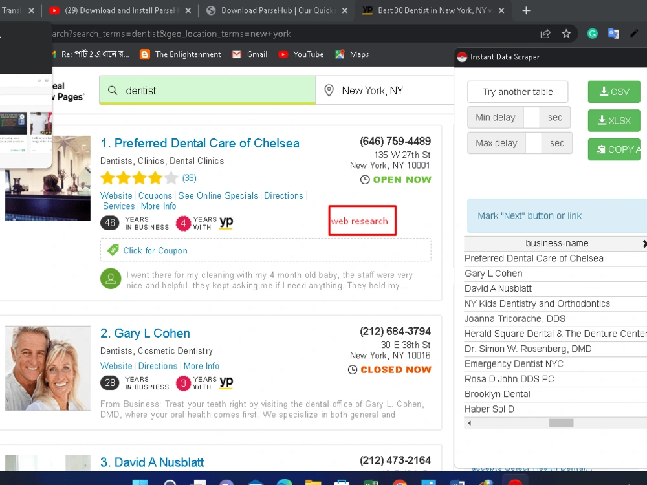Click the scraper table scroll-left arrow
This screenshot has width=647, height=485.
pyautogui.click(x=469, y=423)
